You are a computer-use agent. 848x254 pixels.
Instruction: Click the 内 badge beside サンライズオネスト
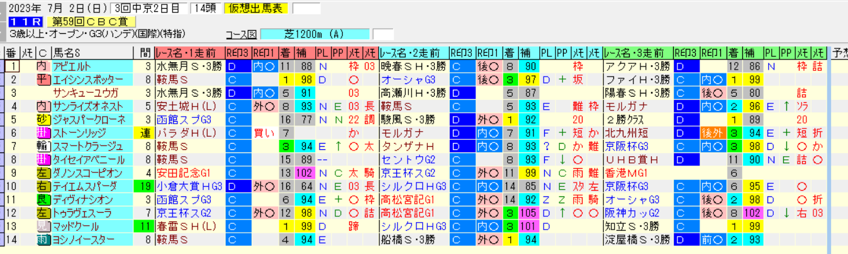coord(42,106)
